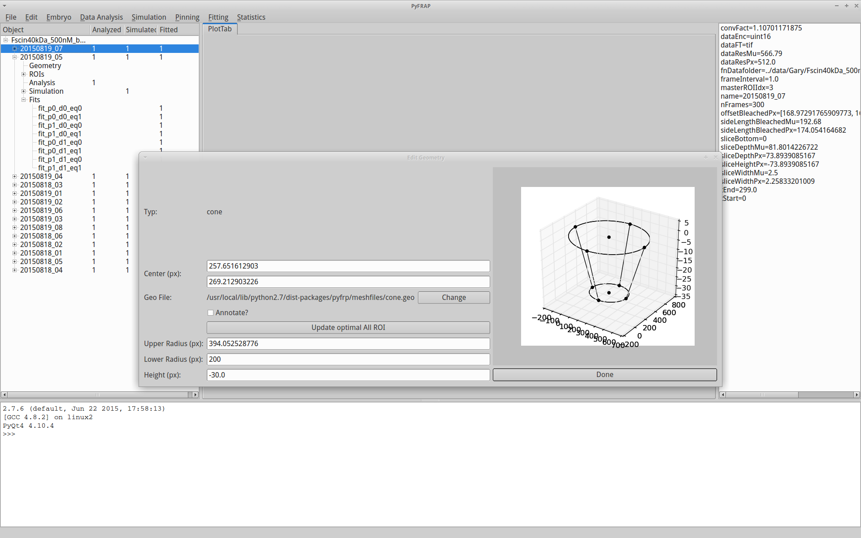Click the name=20150819_07 property line
The width and height of the screenshot is (861, 538).
tap(753, 96)
